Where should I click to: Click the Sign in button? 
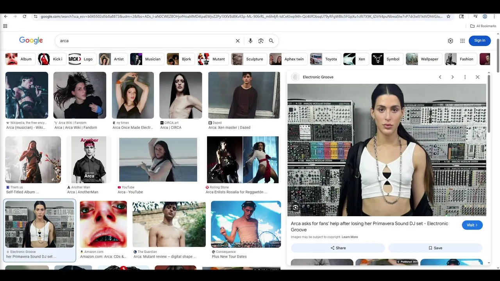coord(480,41)
